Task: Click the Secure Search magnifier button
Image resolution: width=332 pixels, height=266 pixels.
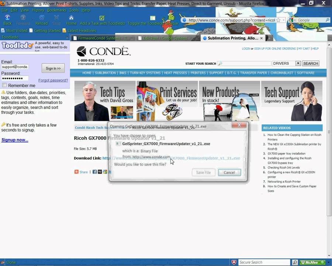Action: point(295,262)
